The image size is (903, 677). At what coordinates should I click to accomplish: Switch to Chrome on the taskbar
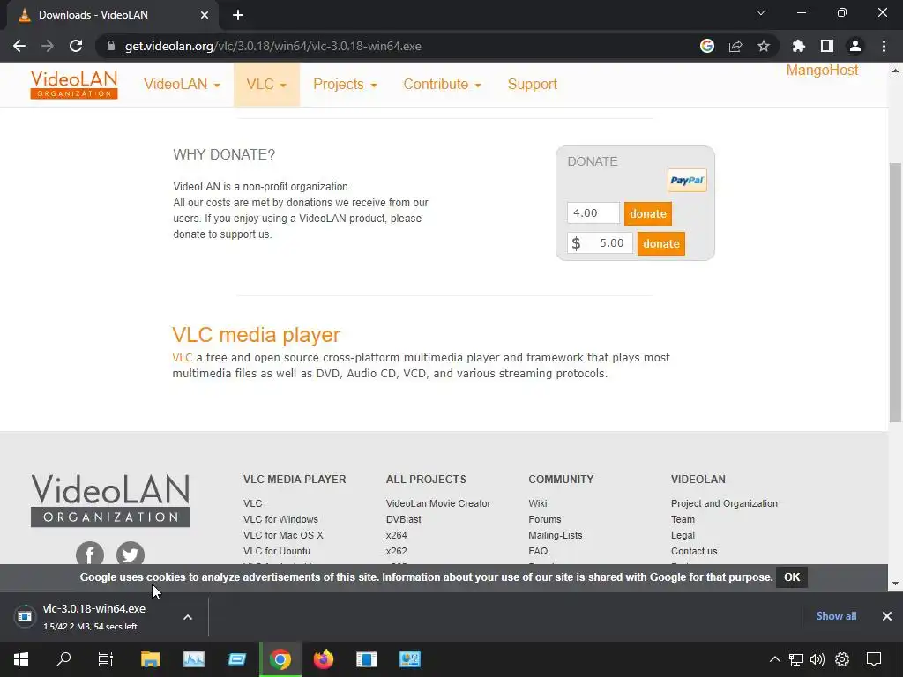click(x=280, y=659)
